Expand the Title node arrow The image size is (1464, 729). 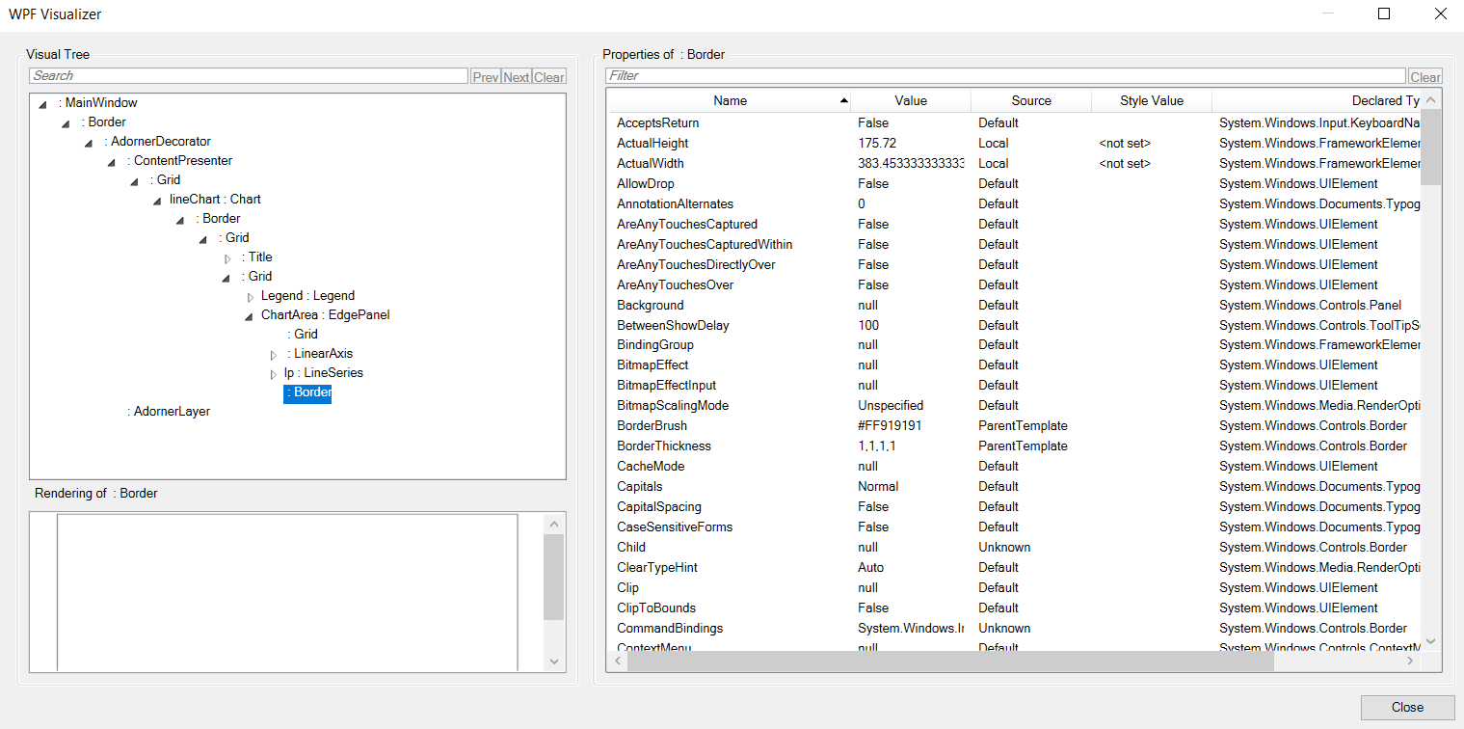(x=227, y=258)
